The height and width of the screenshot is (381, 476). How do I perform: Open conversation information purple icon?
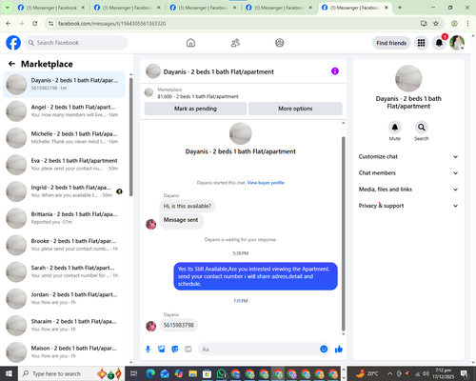pos(335,71)
